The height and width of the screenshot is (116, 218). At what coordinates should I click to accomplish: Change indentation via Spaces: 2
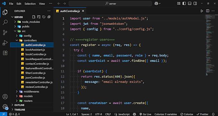coord(87,114)
